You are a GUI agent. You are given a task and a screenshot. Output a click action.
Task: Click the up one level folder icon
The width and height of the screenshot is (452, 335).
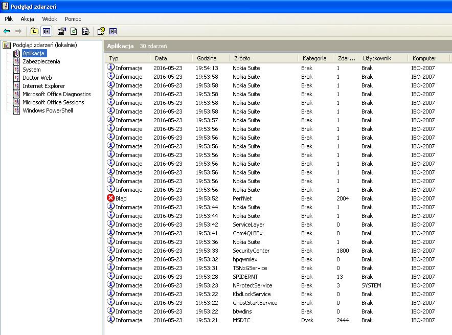(x=34, y=31)
